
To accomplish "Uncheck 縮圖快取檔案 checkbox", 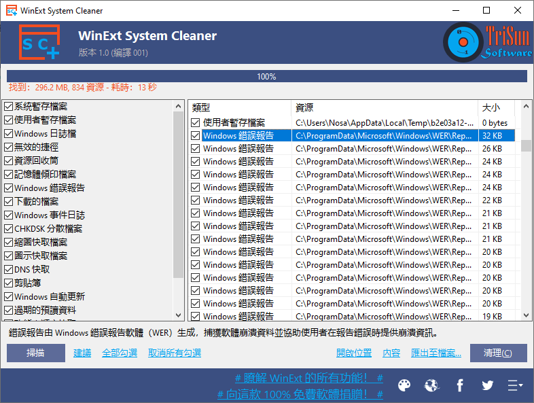I will 9,243.
